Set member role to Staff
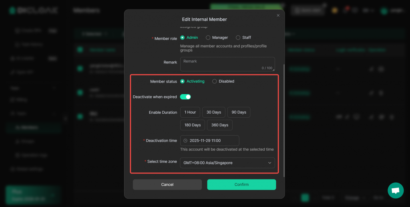410x207 pixels. click(x=238, y=37)
